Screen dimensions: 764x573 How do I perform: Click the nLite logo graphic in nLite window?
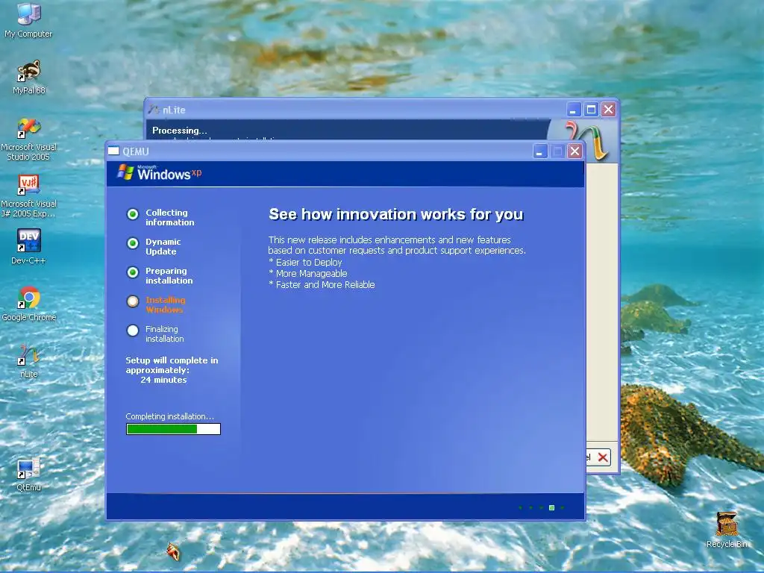(588, 141)
